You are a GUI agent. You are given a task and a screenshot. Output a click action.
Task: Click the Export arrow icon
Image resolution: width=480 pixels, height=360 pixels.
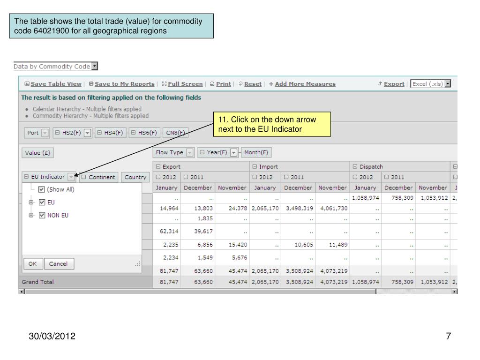[x=380, y=83]
